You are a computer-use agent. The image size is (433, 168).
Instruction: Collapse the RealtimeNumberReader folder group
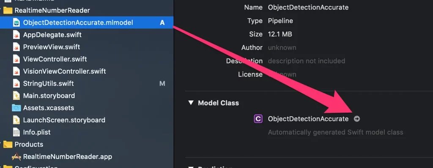1,11
